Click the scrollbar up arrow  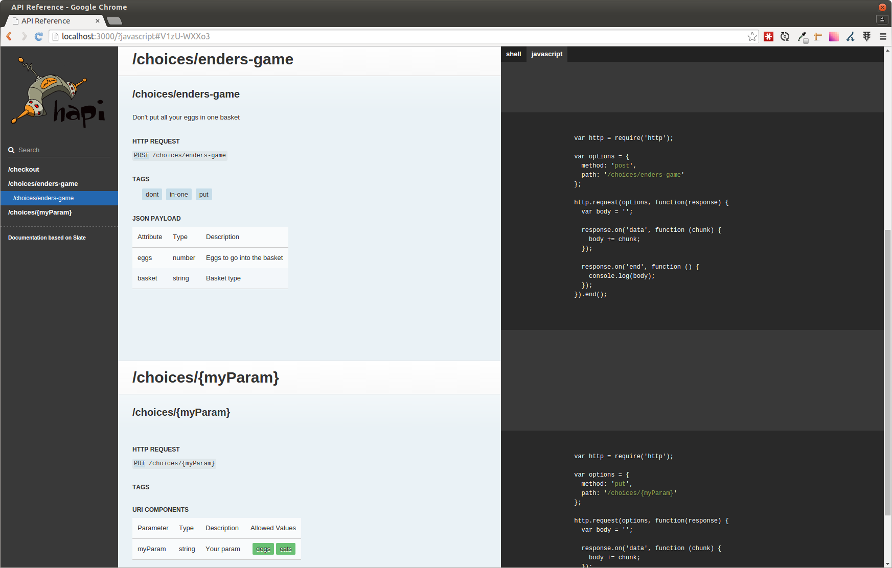pos(888,51)
